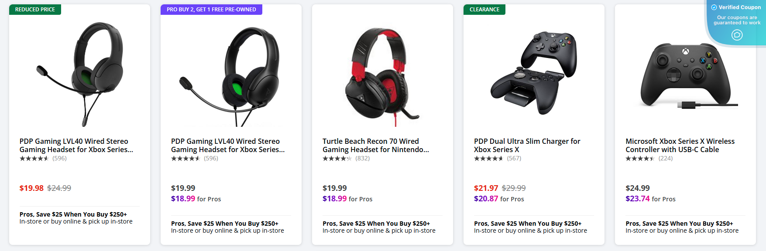Viewport: 766px width, 251px height.
Task: Click star rating for PDP Dual Ultra Slim Charger
Action: click(490, 159)
